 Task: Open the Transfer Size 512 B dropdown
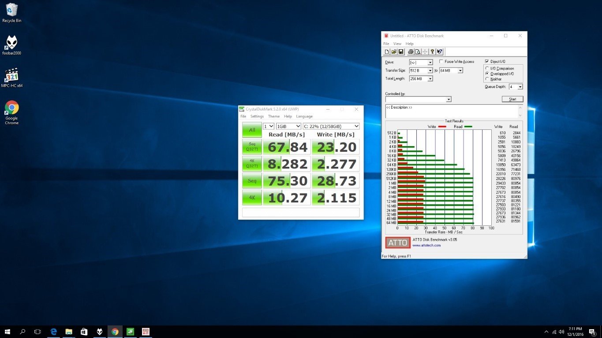tap(421, 70)
